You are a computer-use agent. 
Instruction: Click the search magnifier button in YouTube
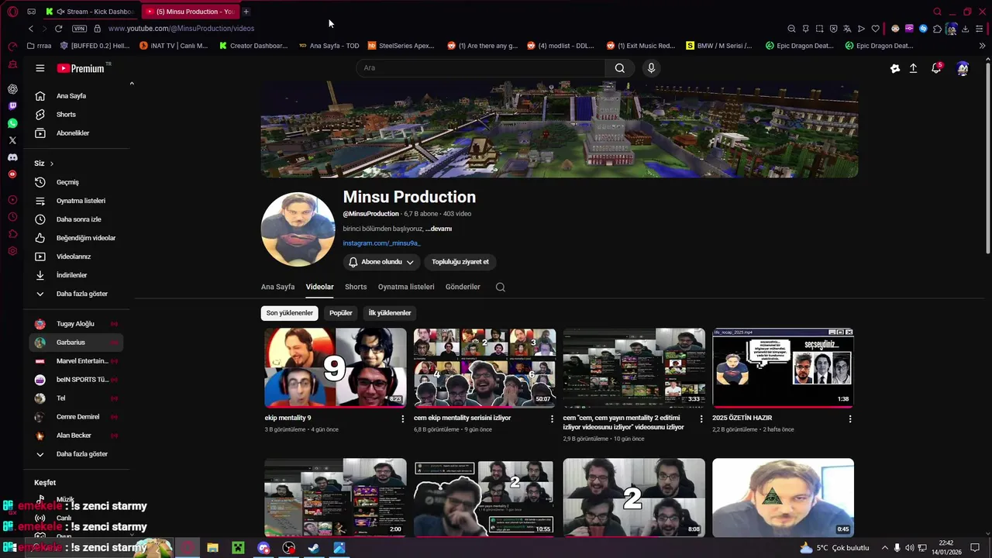point(620,68)
